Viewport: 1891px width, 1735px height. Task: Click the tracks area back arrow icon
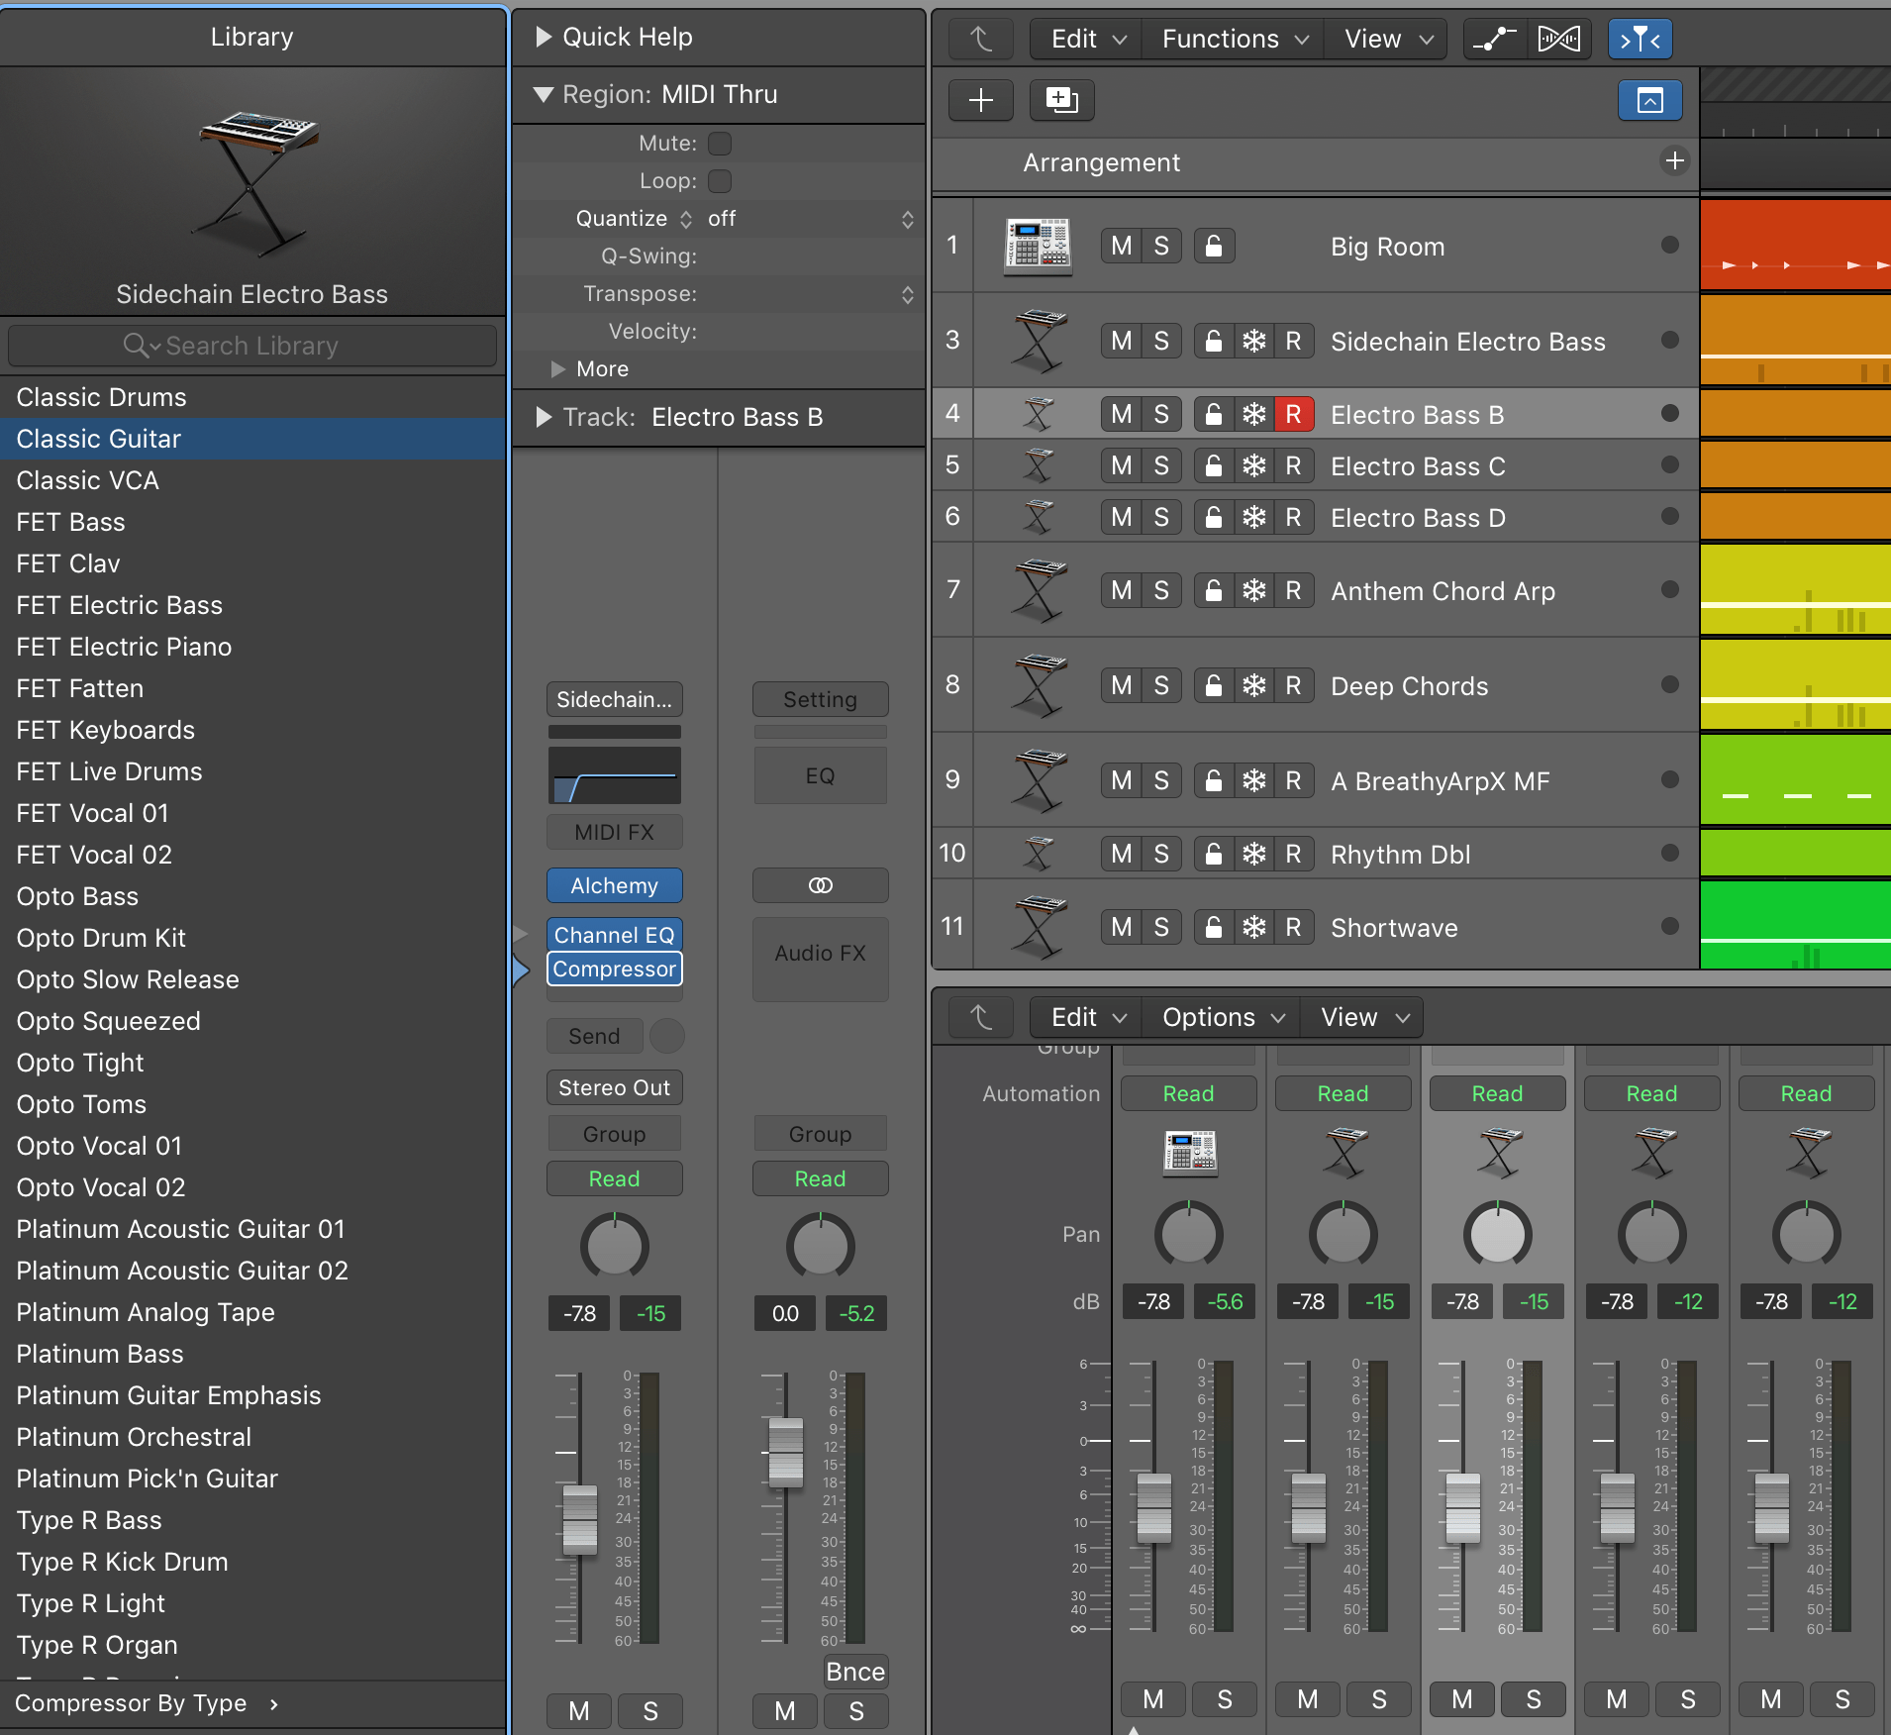[980, 39]
